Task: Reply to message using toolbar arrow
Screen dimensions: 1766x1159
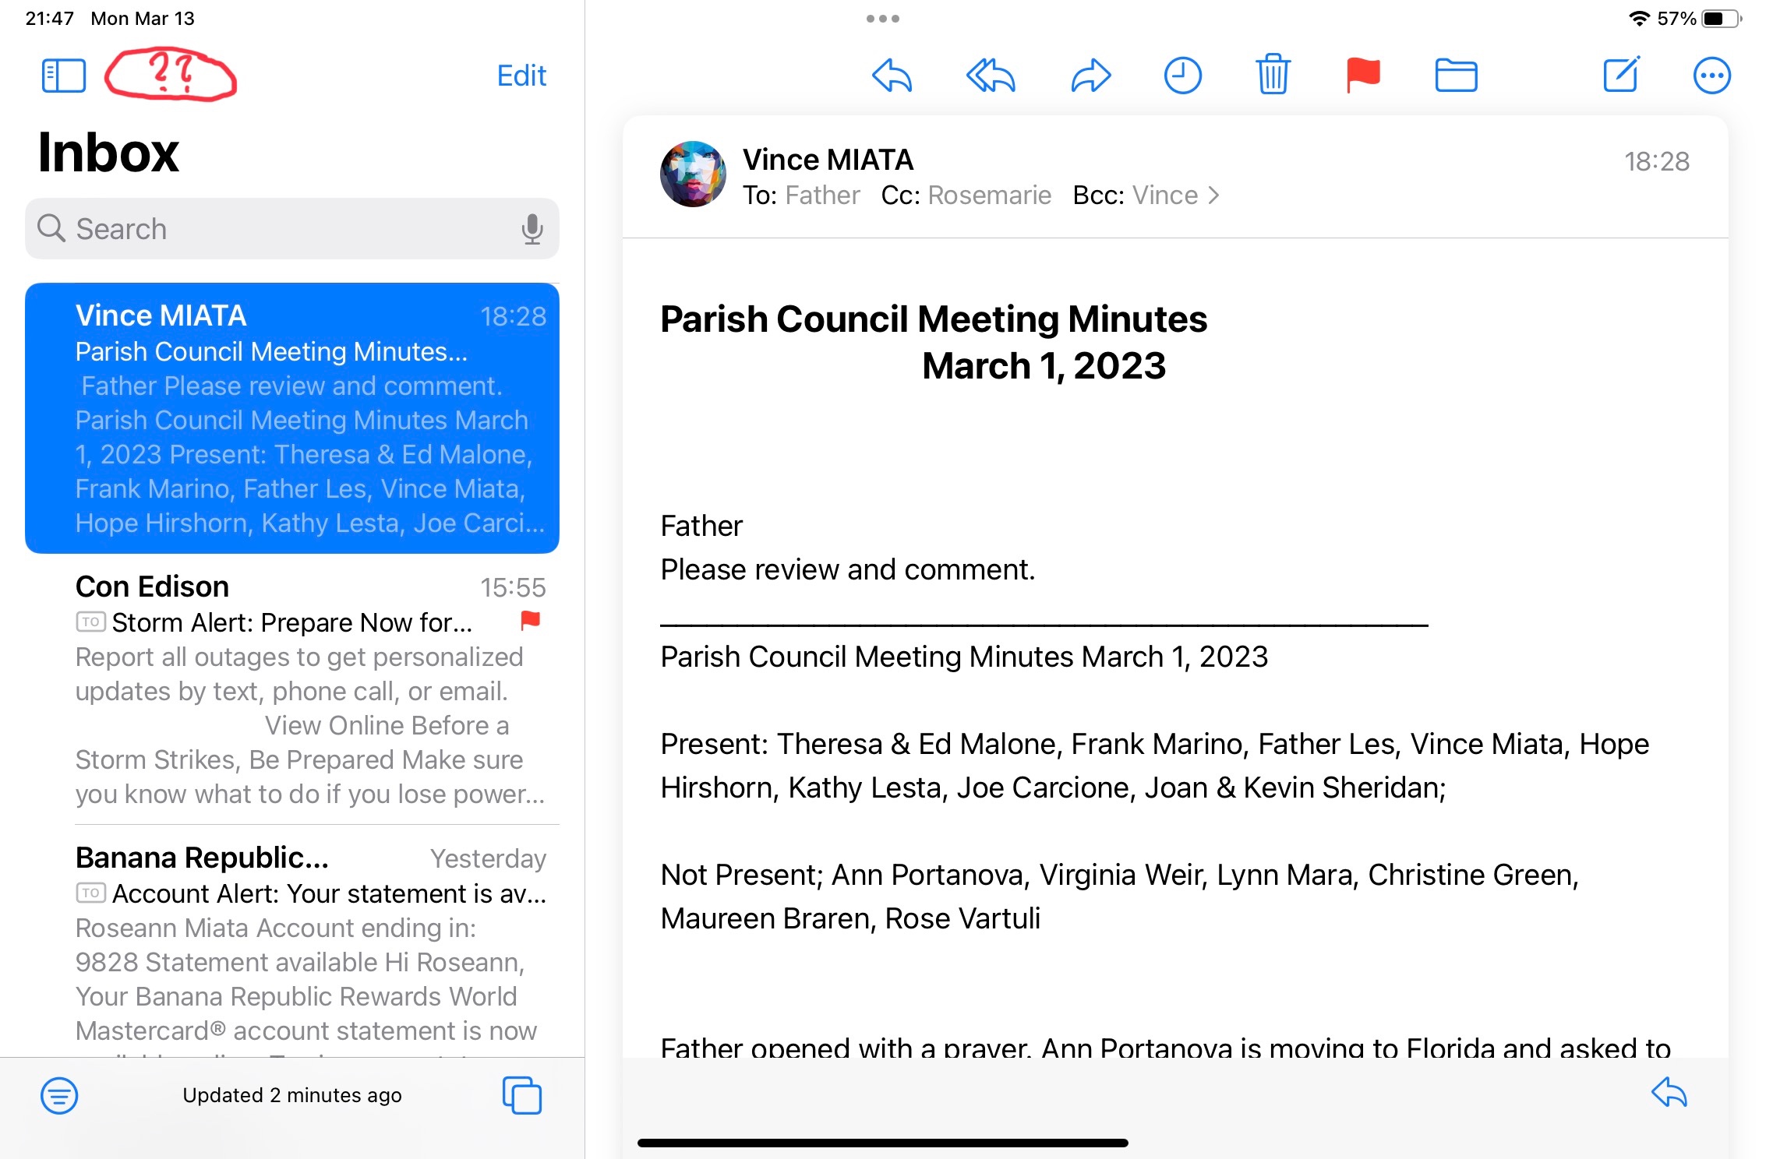Action: 892,76
